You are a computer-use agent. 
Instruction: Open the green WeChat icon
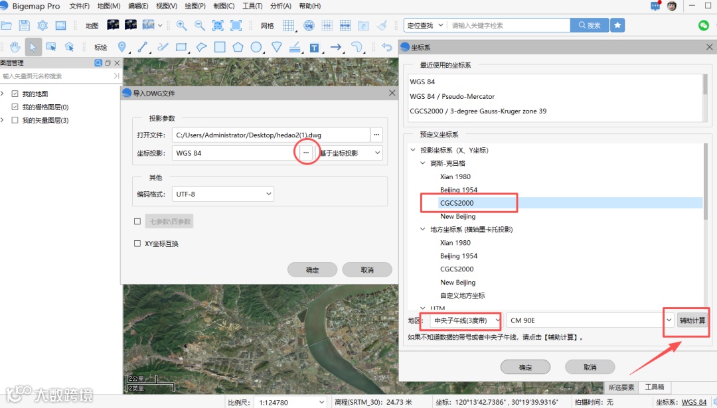(704, 26)
